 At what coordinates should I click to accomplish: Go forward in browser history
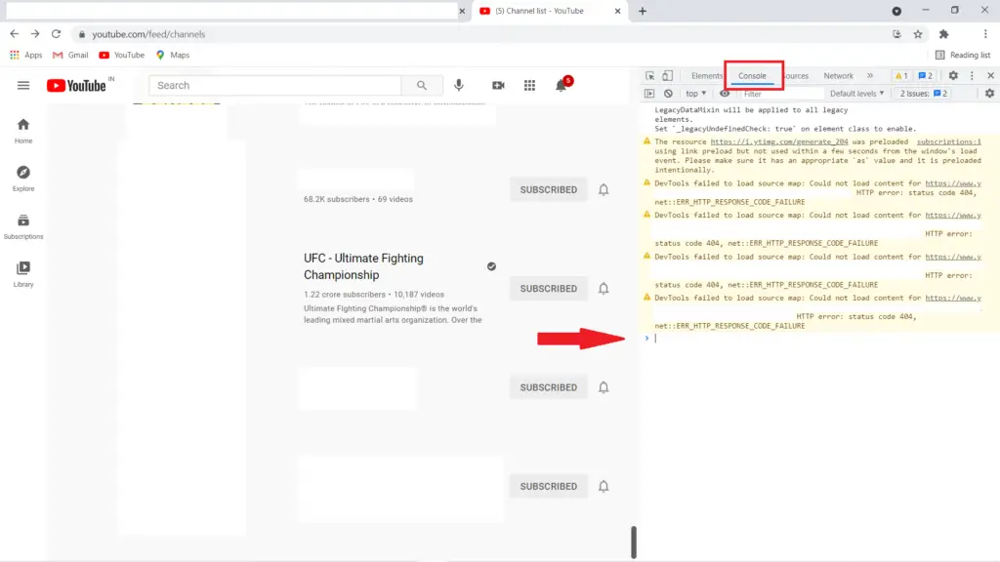pos(35,34)
